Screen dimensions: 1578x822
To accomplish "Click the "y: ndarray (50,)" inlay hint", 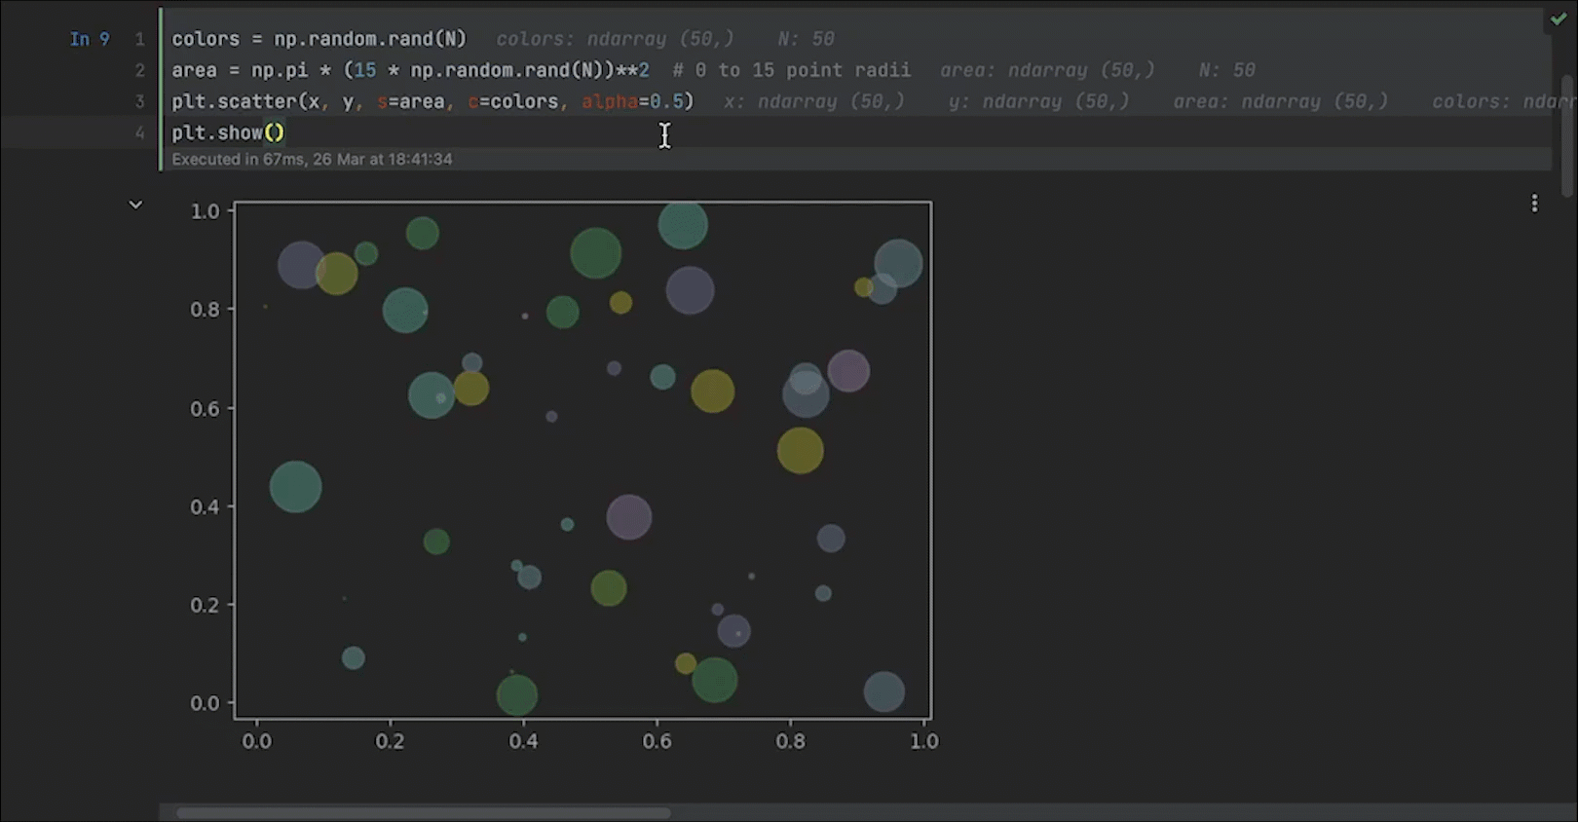I will 1038,101.
